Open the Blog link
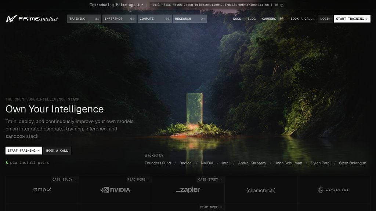Viewport: 376px width, 211px height. (x=252, y=19)
